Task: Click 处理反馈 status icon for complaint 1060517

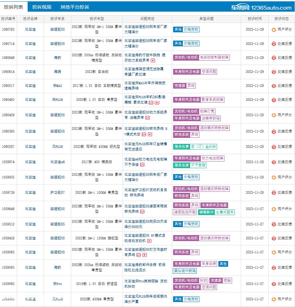Action: click(x=274, y=86)
